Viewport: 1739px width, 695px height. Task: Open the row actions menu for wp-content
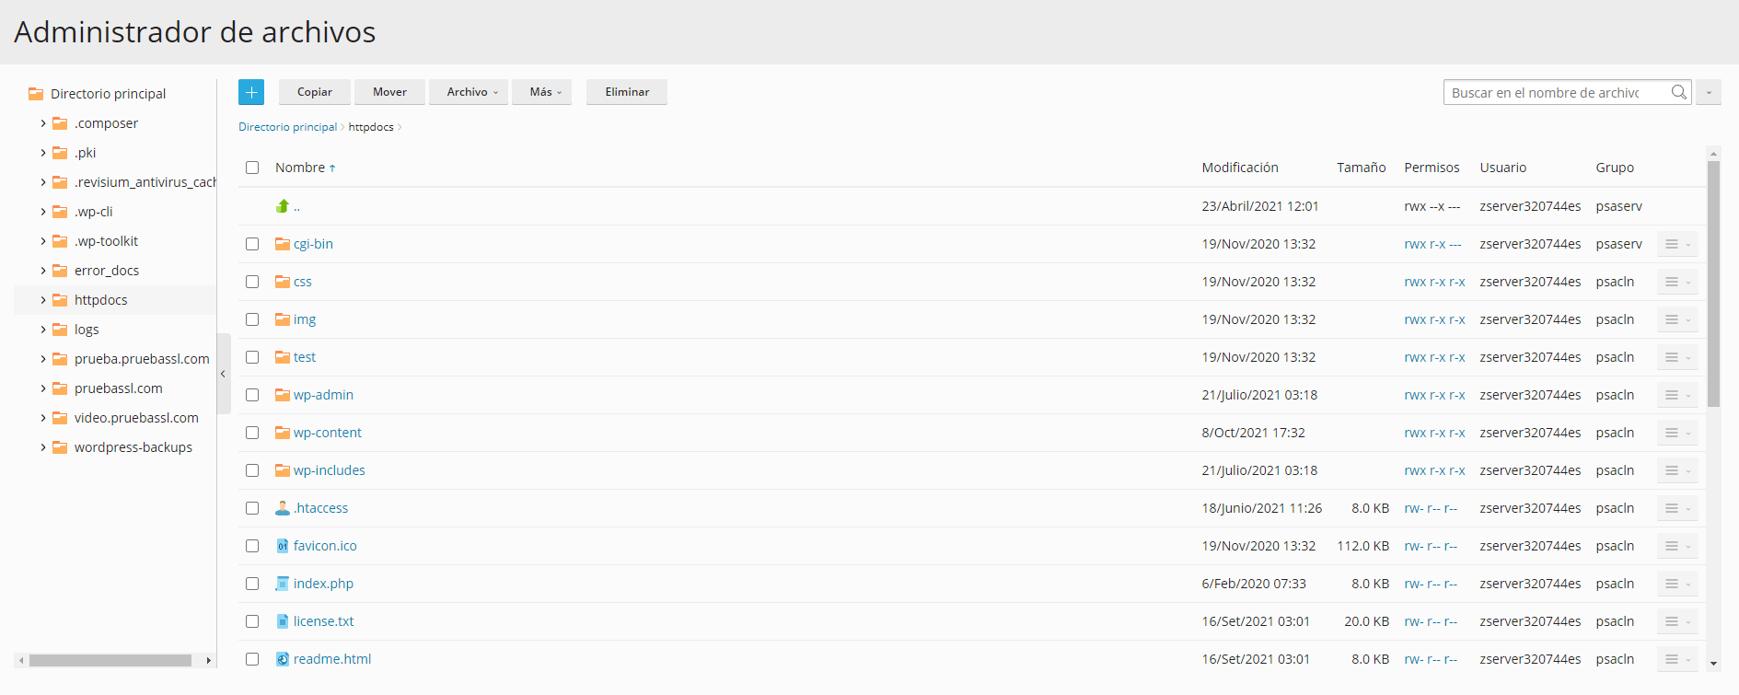coord(1676,433)
